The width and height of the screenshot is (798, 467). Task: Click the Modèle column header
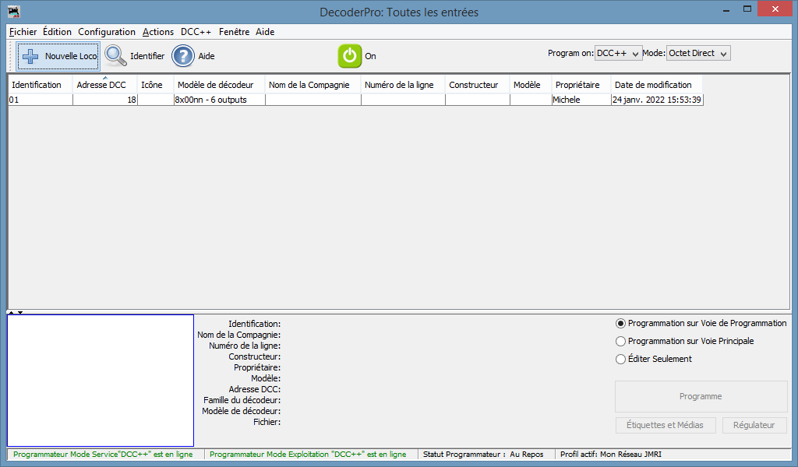[531, 85]
